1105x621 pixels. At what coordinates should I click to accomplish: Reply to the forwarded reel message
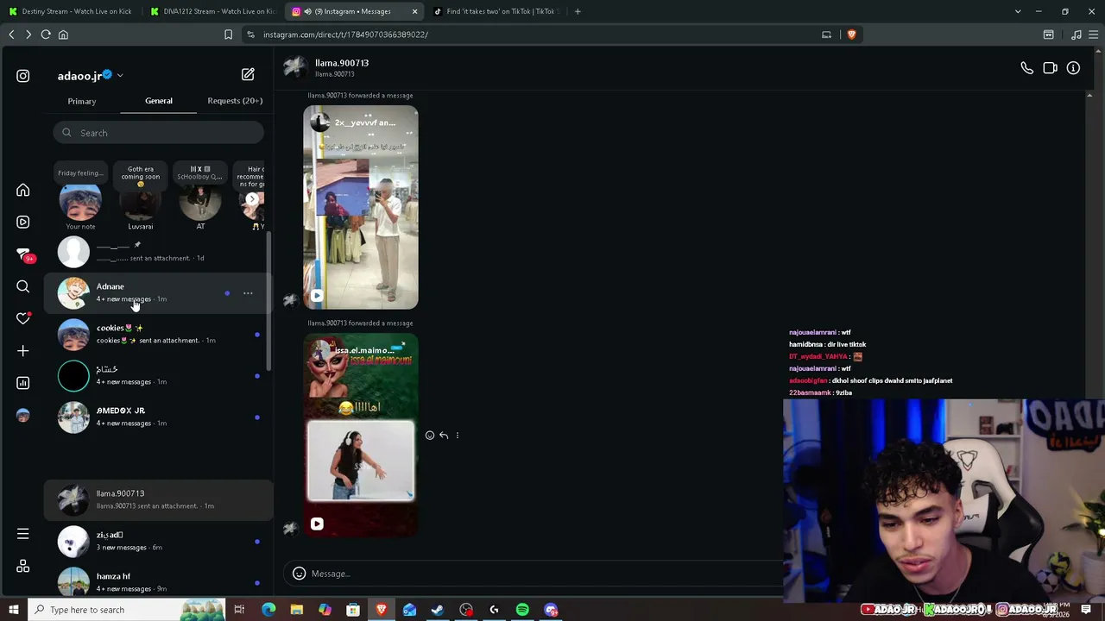point(444,436)
